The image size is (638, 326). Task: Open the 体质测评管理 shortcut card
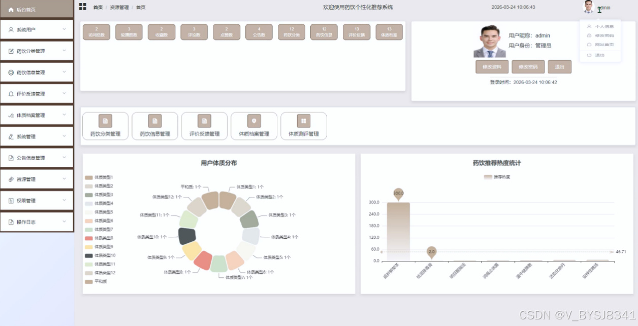point(303,126)
